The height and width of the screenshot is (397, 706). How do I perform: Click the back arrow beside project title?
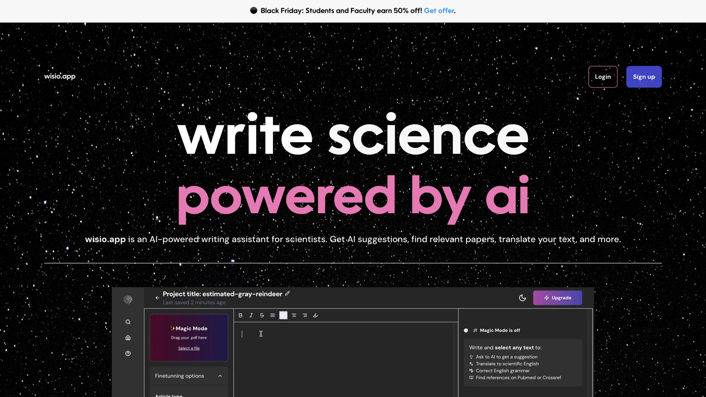[157, 298]
